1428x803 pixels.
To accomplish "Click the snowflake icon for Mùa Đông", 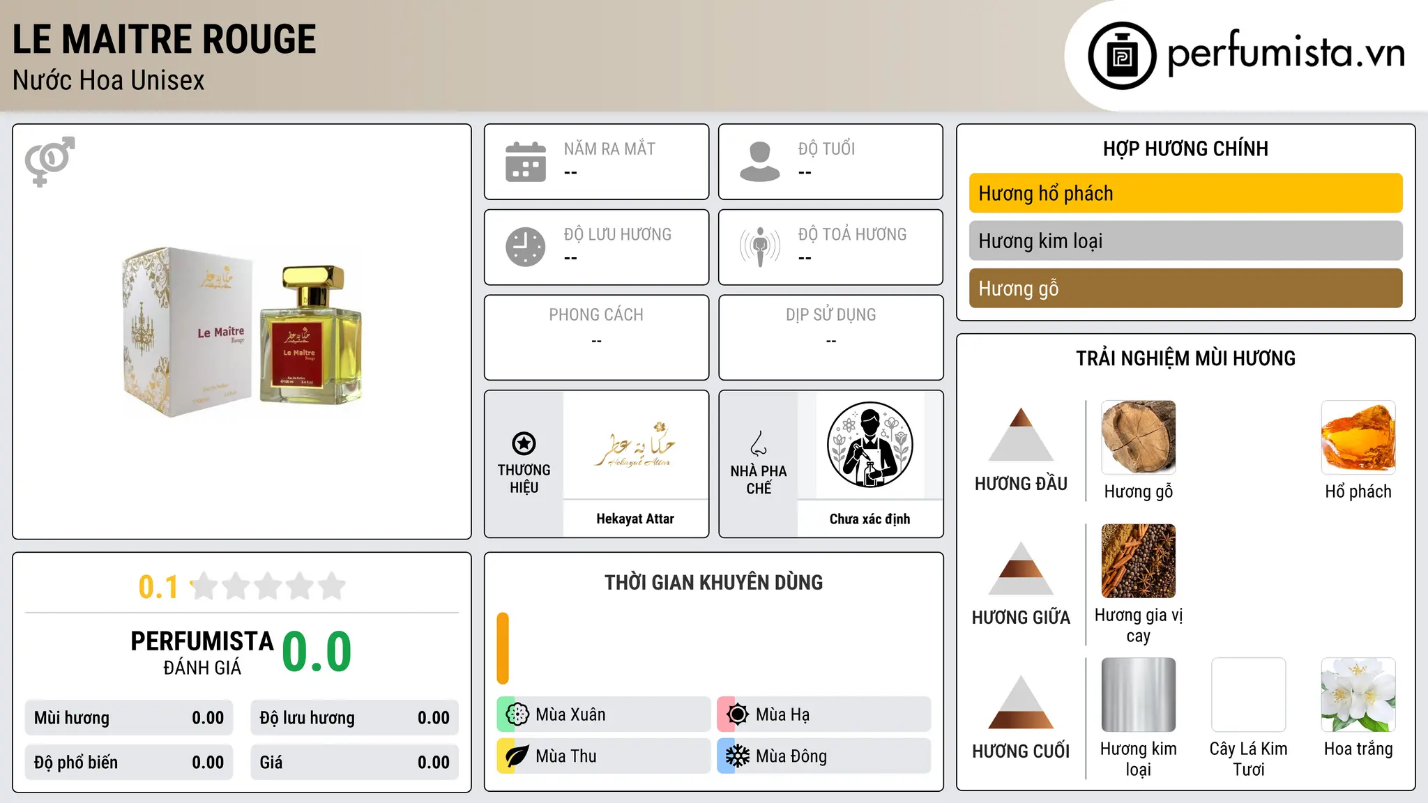I will [x=738, y=756].
